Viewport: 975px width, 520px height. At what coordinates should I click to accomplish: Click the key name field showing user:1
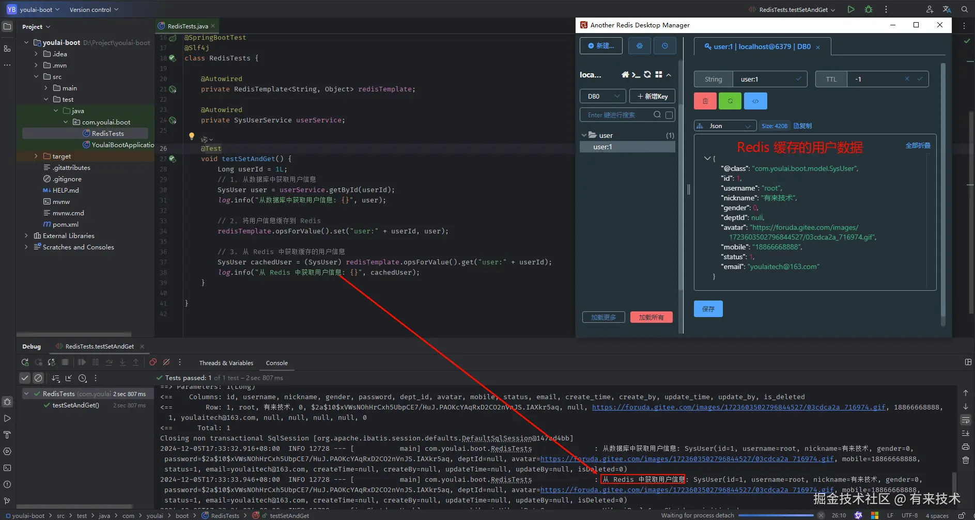(x=769, y=79)
